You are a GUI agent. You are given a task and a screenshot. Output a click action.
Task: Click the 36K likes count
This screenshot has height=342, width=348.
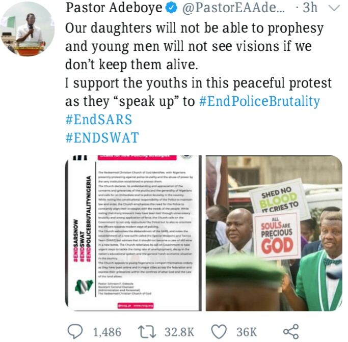(247, 332)
